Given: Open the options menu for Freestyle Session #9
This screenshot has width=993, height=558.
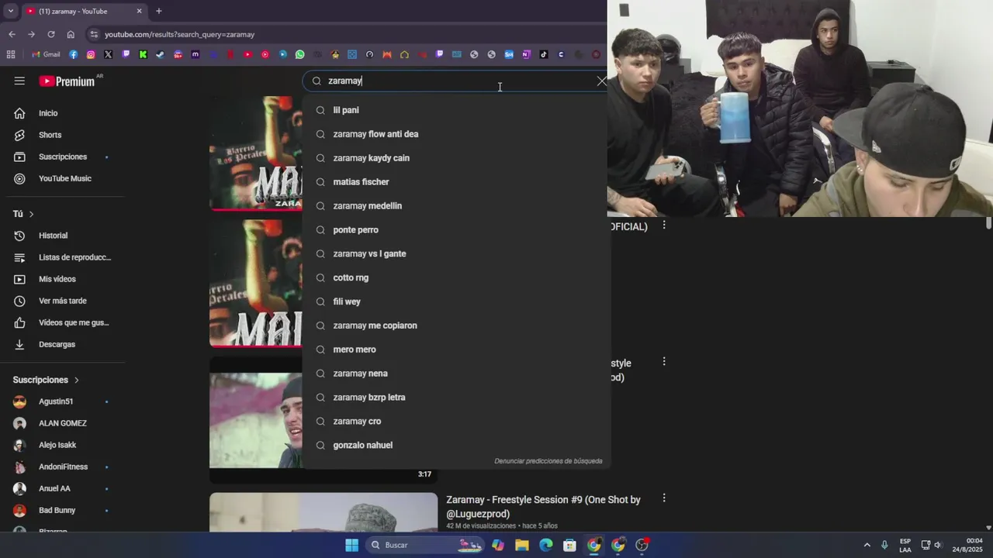Looking at the screenshot, I should click(x=663, y=498).
